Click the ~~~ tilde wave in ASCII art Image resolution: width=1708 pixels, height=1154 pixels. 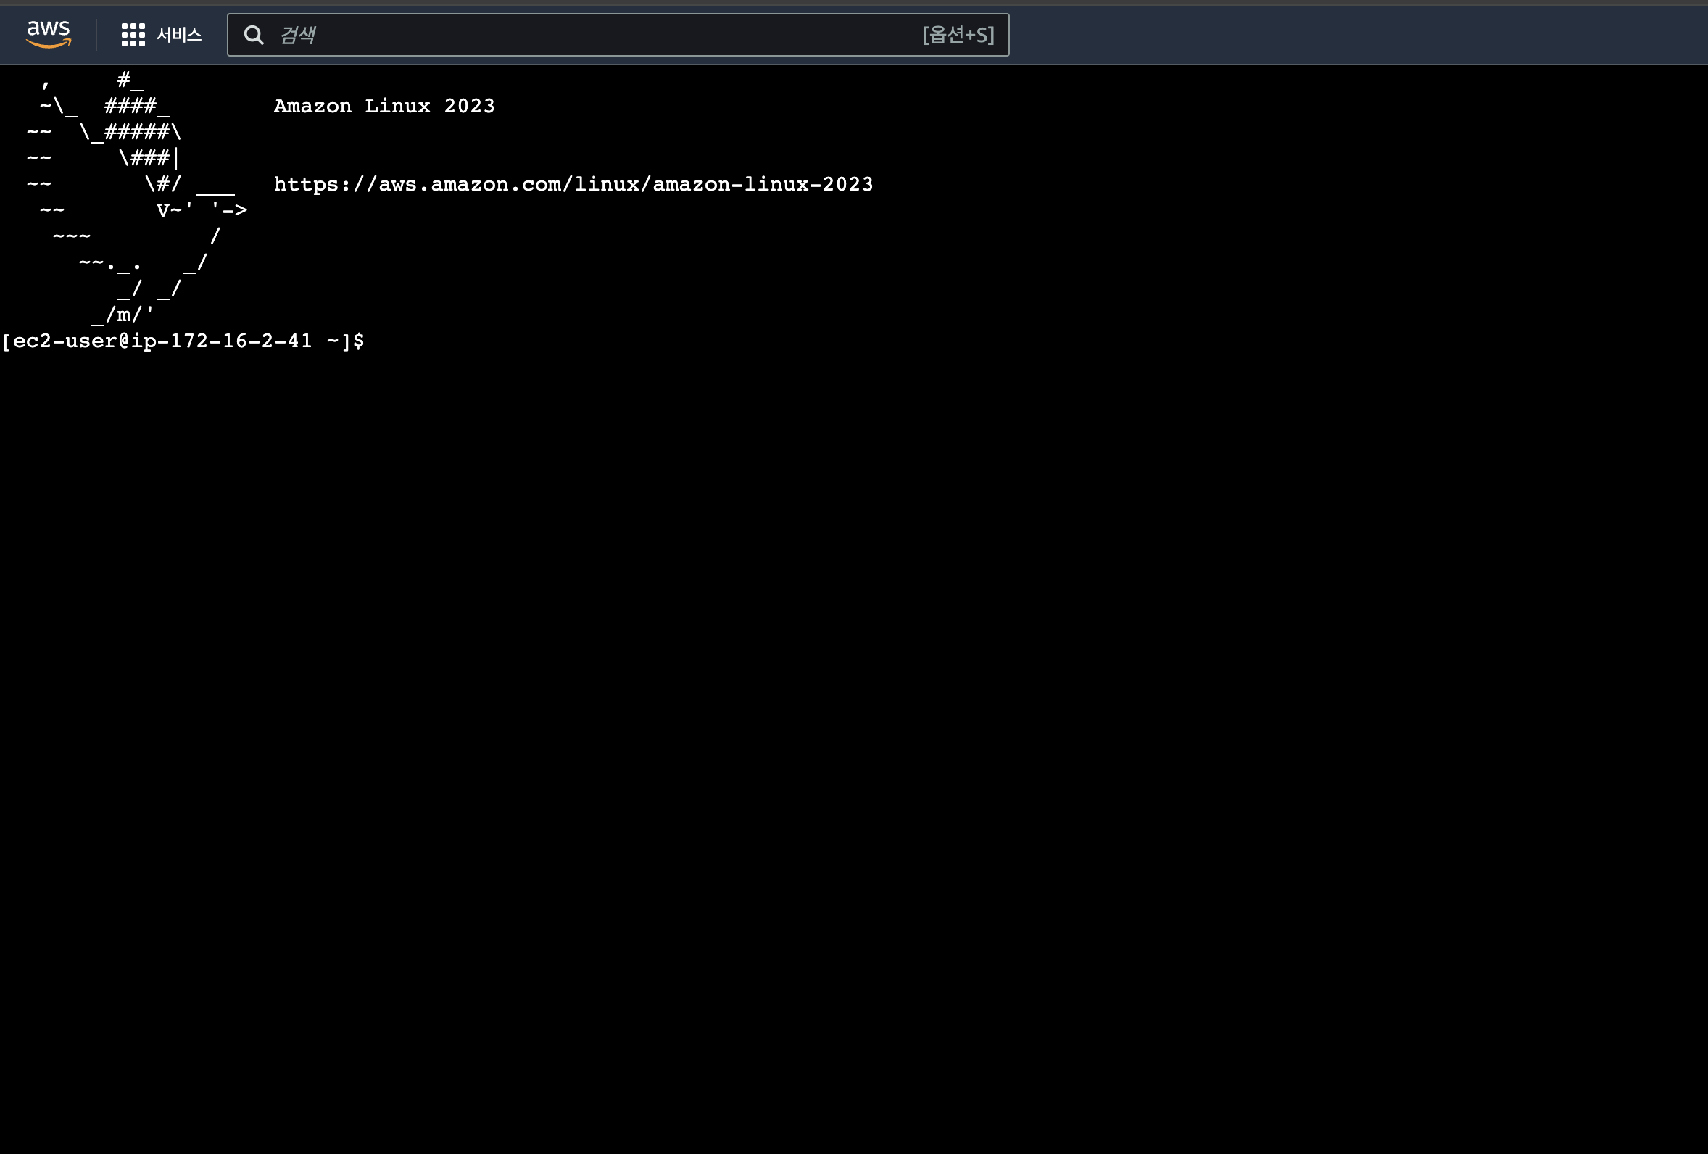[x=72, y=236]
